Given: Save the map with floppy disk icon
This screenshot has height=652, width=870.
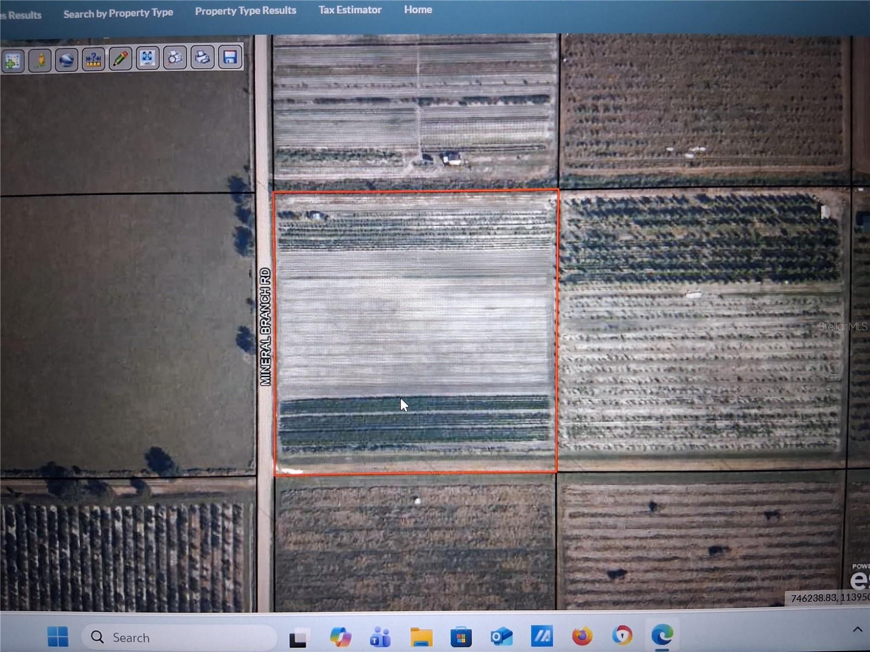Looking at the screenshot, I should pyautogui.click(x=230, y=57).
